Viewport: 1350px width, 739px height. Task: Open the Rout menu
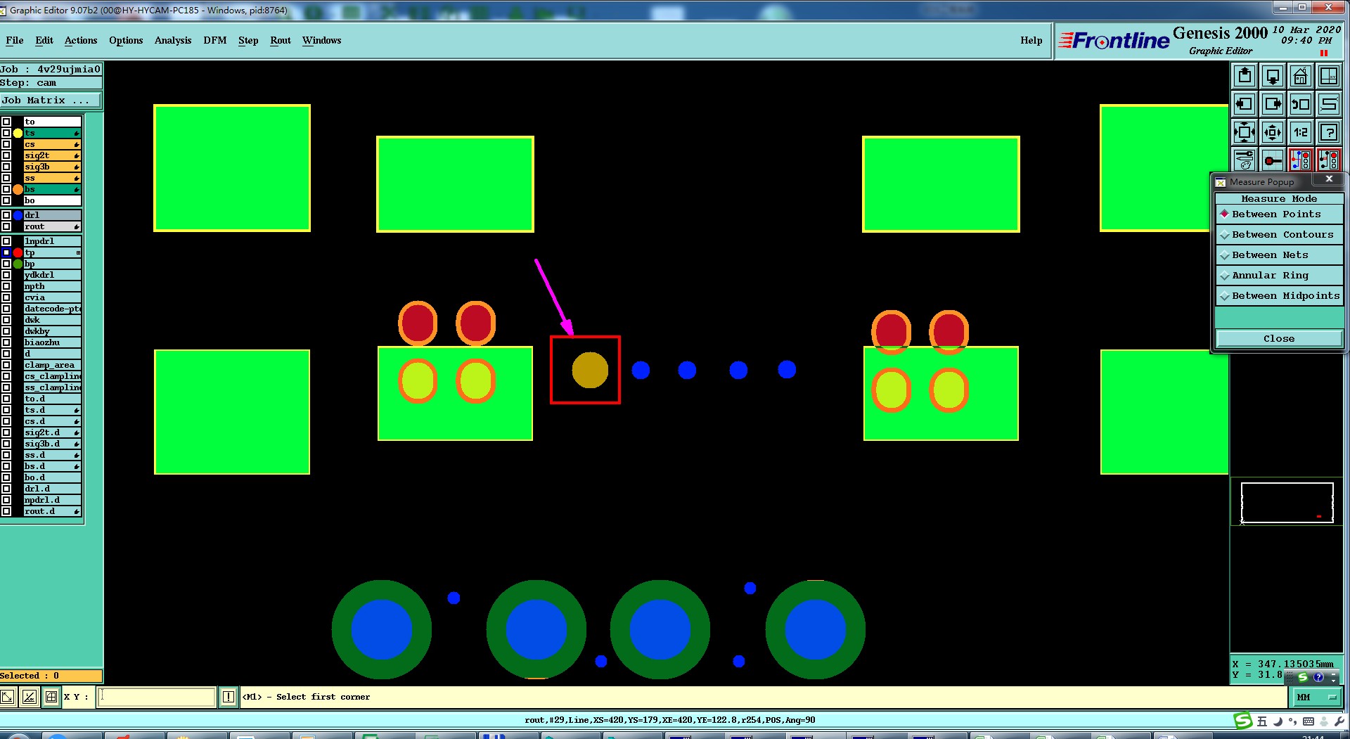281,40
